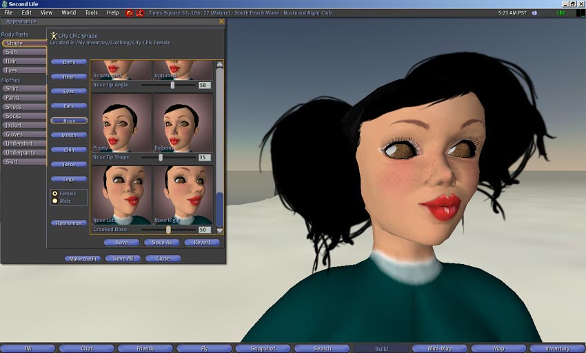Open the World menu
Image resolution: width=586 pixels, height=353 pixels.
click(x=69, y=12)
